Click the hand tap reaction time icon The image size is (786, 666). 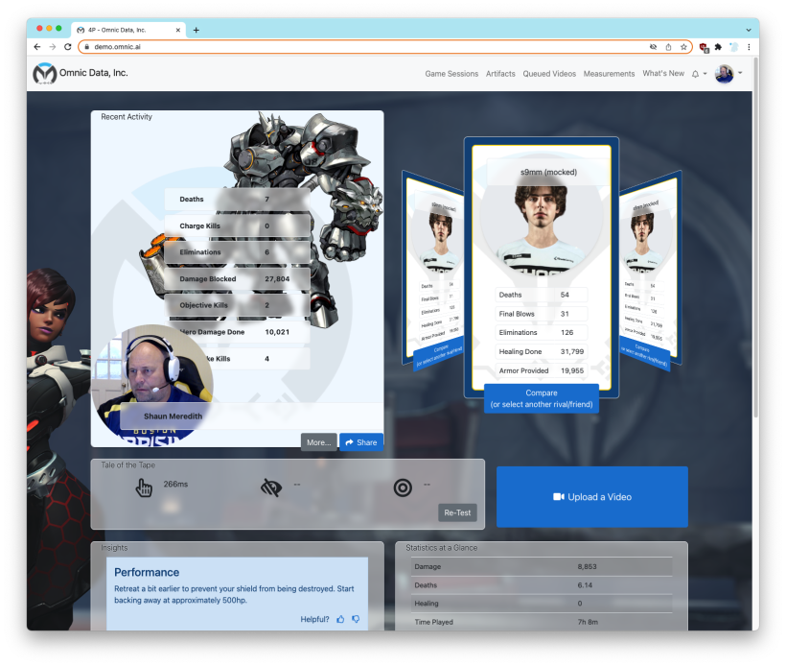pos(144,488)
